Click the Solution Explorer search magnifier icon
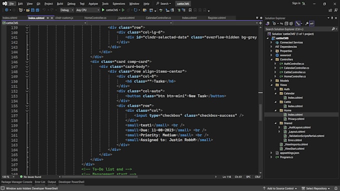This screenshot has height=191, width=340. pyautogui.click(x=333, y=29)
